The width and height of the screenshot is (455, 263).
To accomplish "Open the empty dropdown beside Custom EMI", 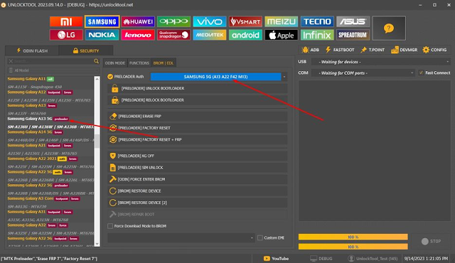I will 181,238.
